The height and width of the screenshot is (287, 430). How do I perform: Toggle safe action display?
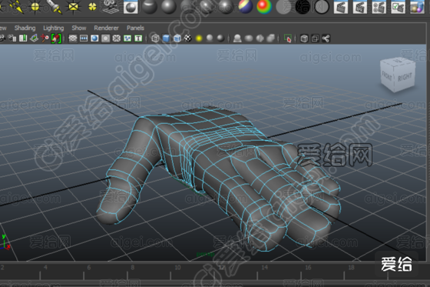click(127, 38)
